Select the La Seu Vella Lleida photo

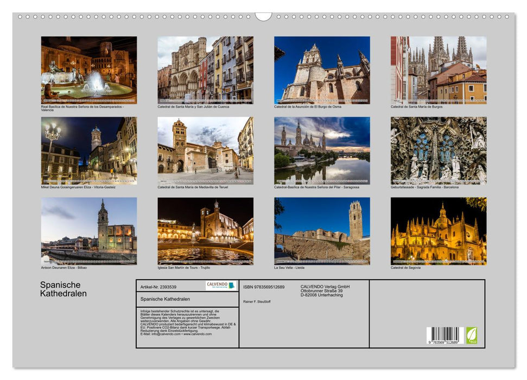point(322,231)
